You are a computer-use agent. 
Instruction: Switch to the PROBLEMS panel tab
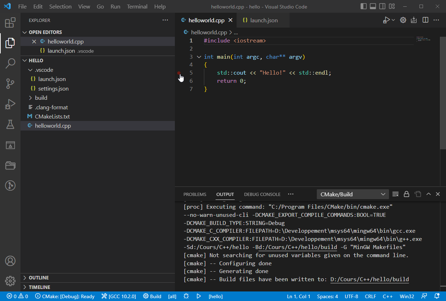pyautogui.click(x=195, y=194)
